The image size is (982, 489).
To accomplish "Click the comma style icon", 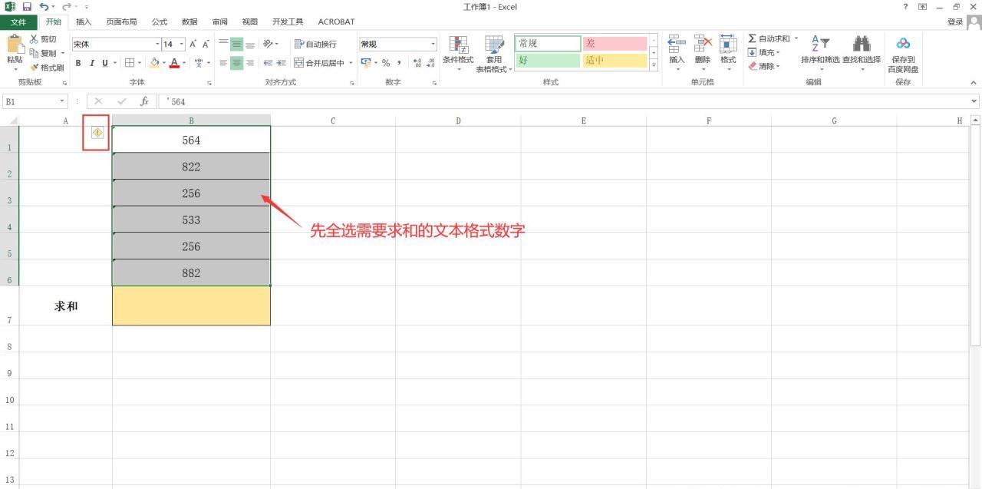I will point(399,63).
